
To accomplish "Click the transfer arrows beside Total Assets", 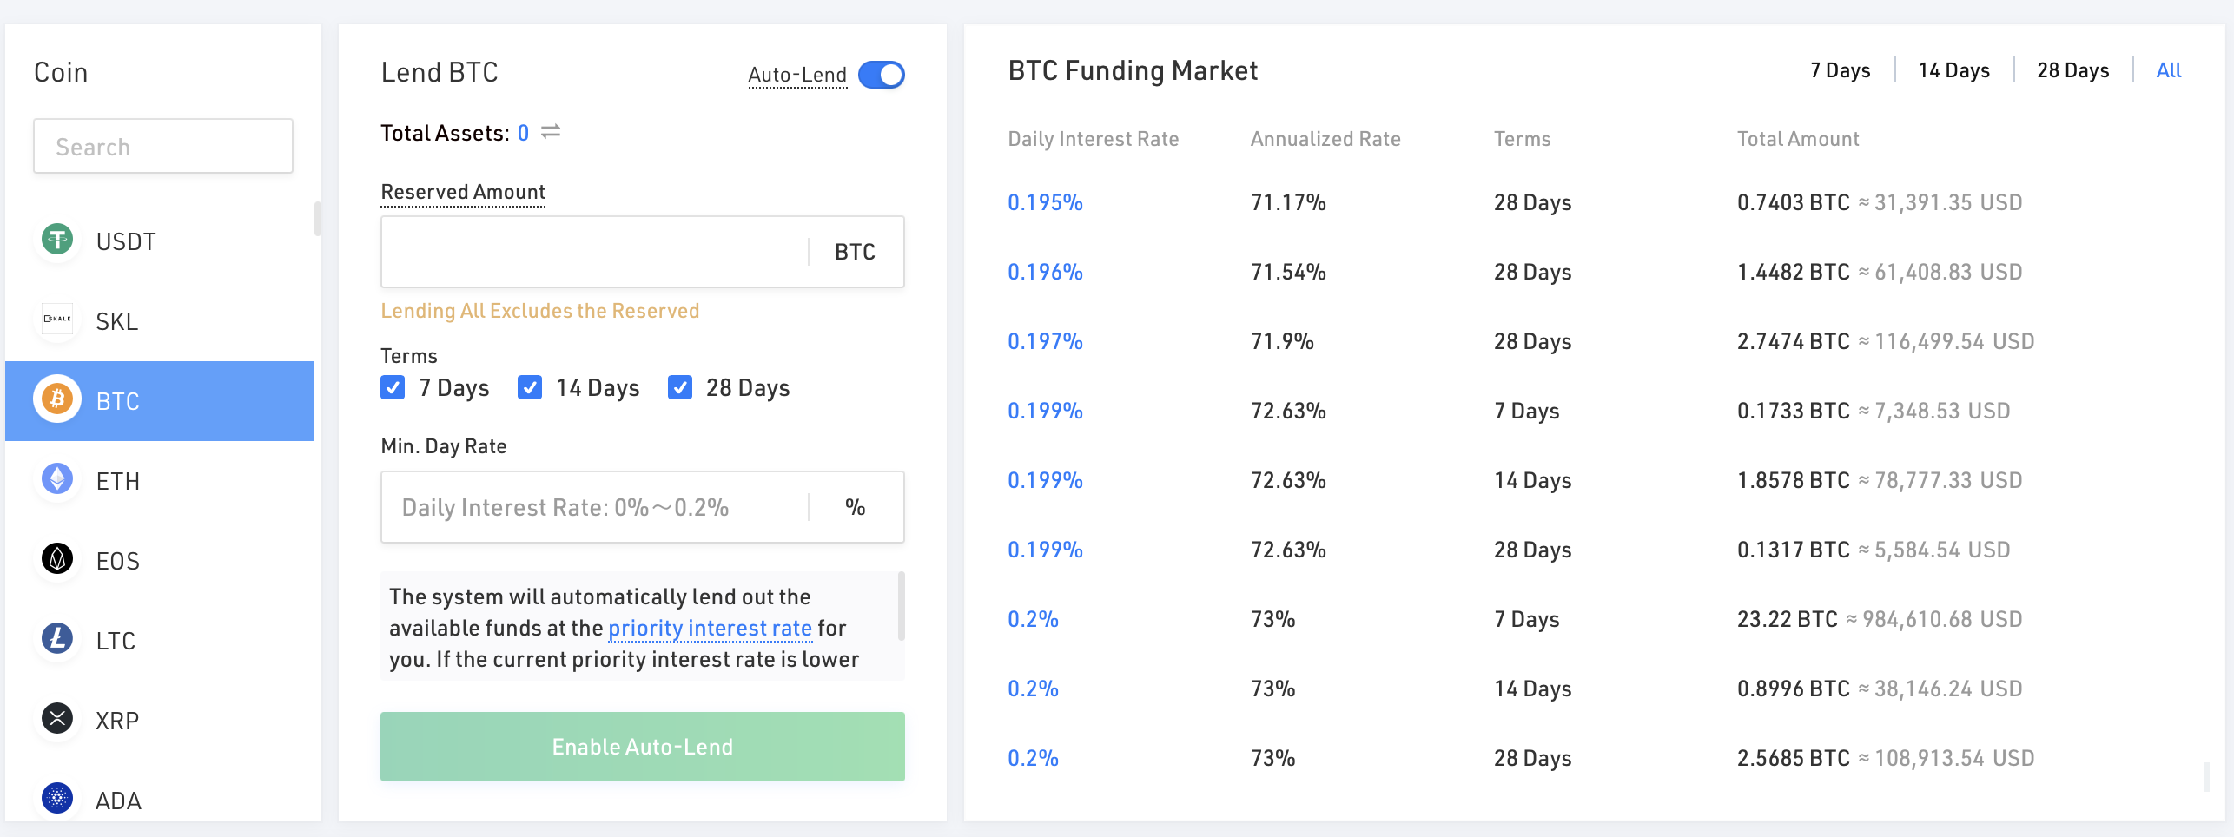I will click(551, 132).
